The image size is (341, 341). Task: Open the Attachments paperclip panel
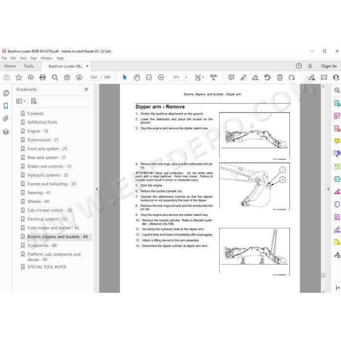click(x=6, y=118)
